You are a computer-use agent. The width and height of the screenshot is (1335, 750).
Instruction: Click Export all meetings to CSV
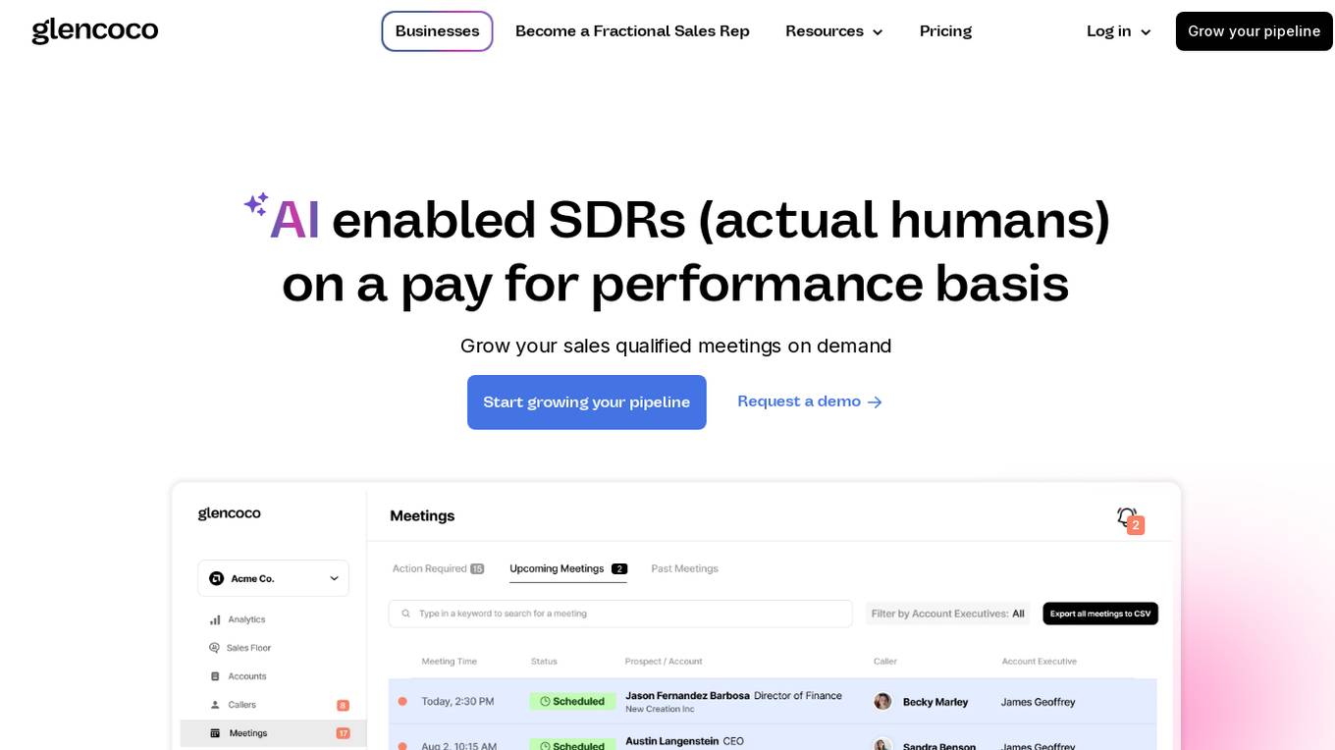pyautogui.click(x=1100, y=614)
